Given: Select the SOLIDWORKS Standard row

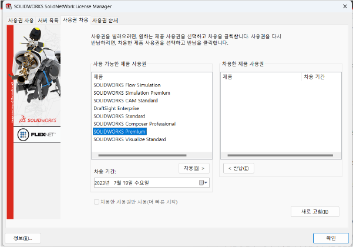Looking at the screenshot, I should pyautogui.click(x=119, y=116).
